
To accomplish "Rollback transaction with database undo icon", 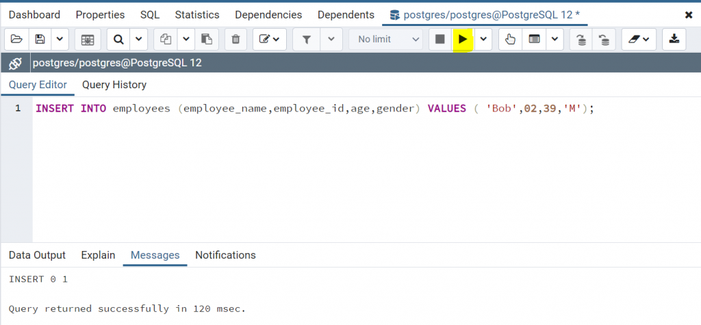I will point(604,39).
